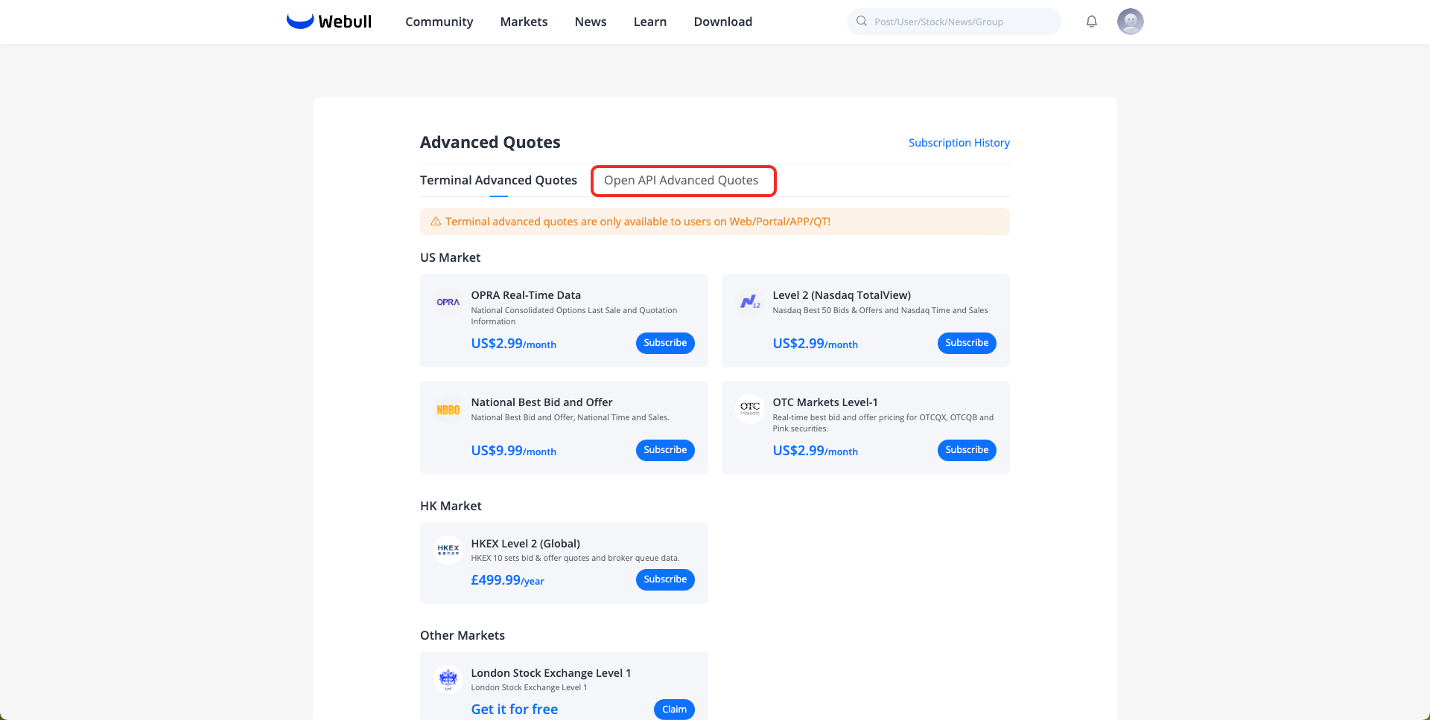This screenshot has height=720, width=1430.
Task: Open the Markets menu
Action: [x=524, y=22]
